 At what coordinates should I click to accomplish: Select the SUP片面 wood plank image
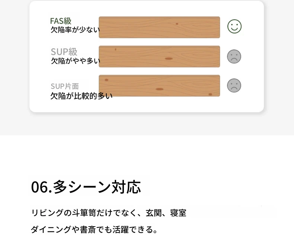click(159, 86)
